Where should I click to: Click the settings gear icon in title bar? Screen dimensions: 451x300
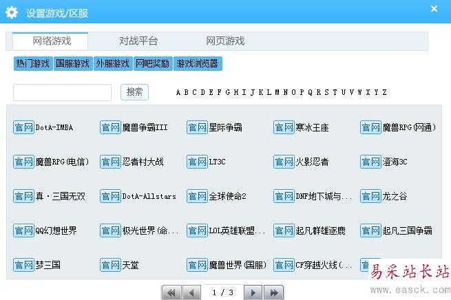12,12
